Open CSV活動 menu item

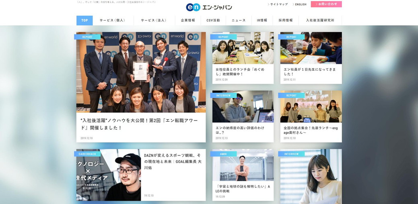point(213,20)
